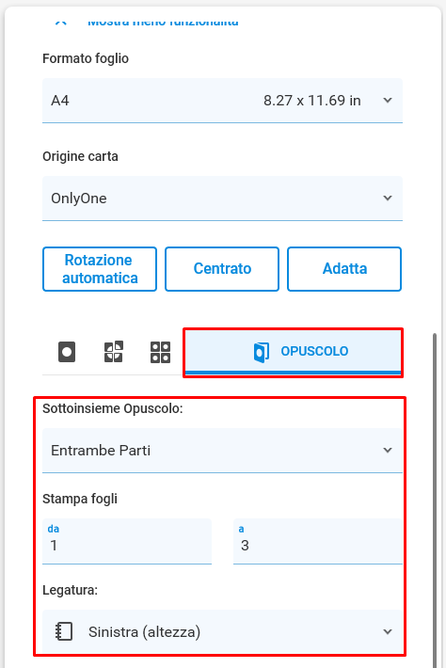
Task: Select the poster tiling layout icon
Action: (x=113, y=352)
